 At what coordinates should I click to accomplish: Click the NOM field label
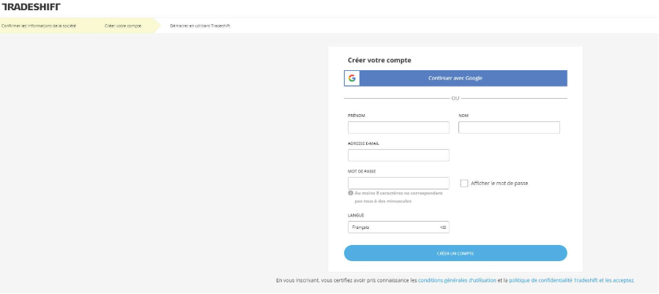click(463, 116)
